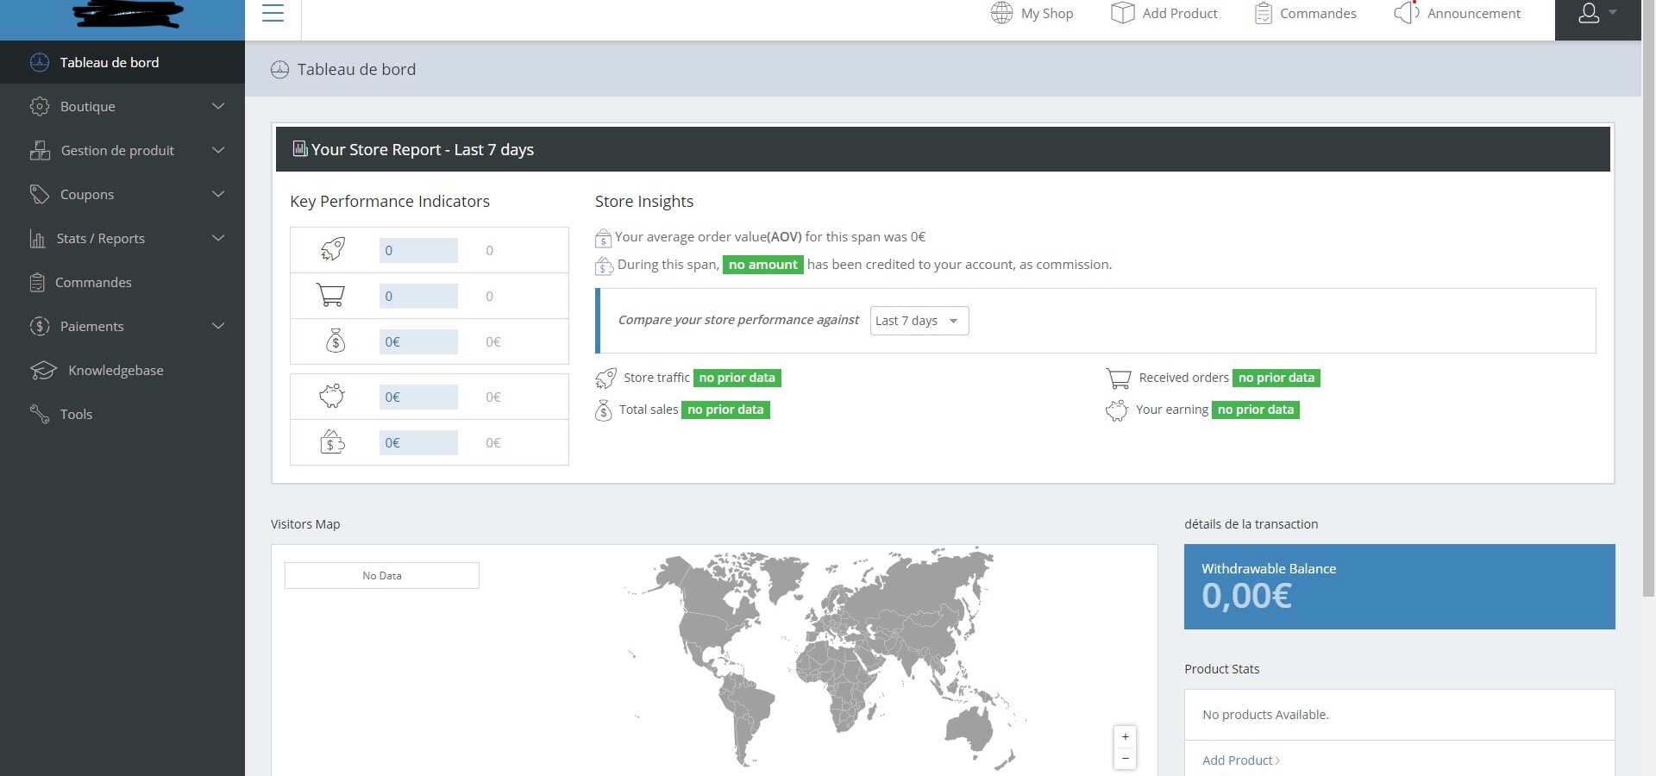Viewport: 1656px width, 776px height.
Task: Click the Coupons tag icon
Action: pyautogui.click(x=40, y=194)
